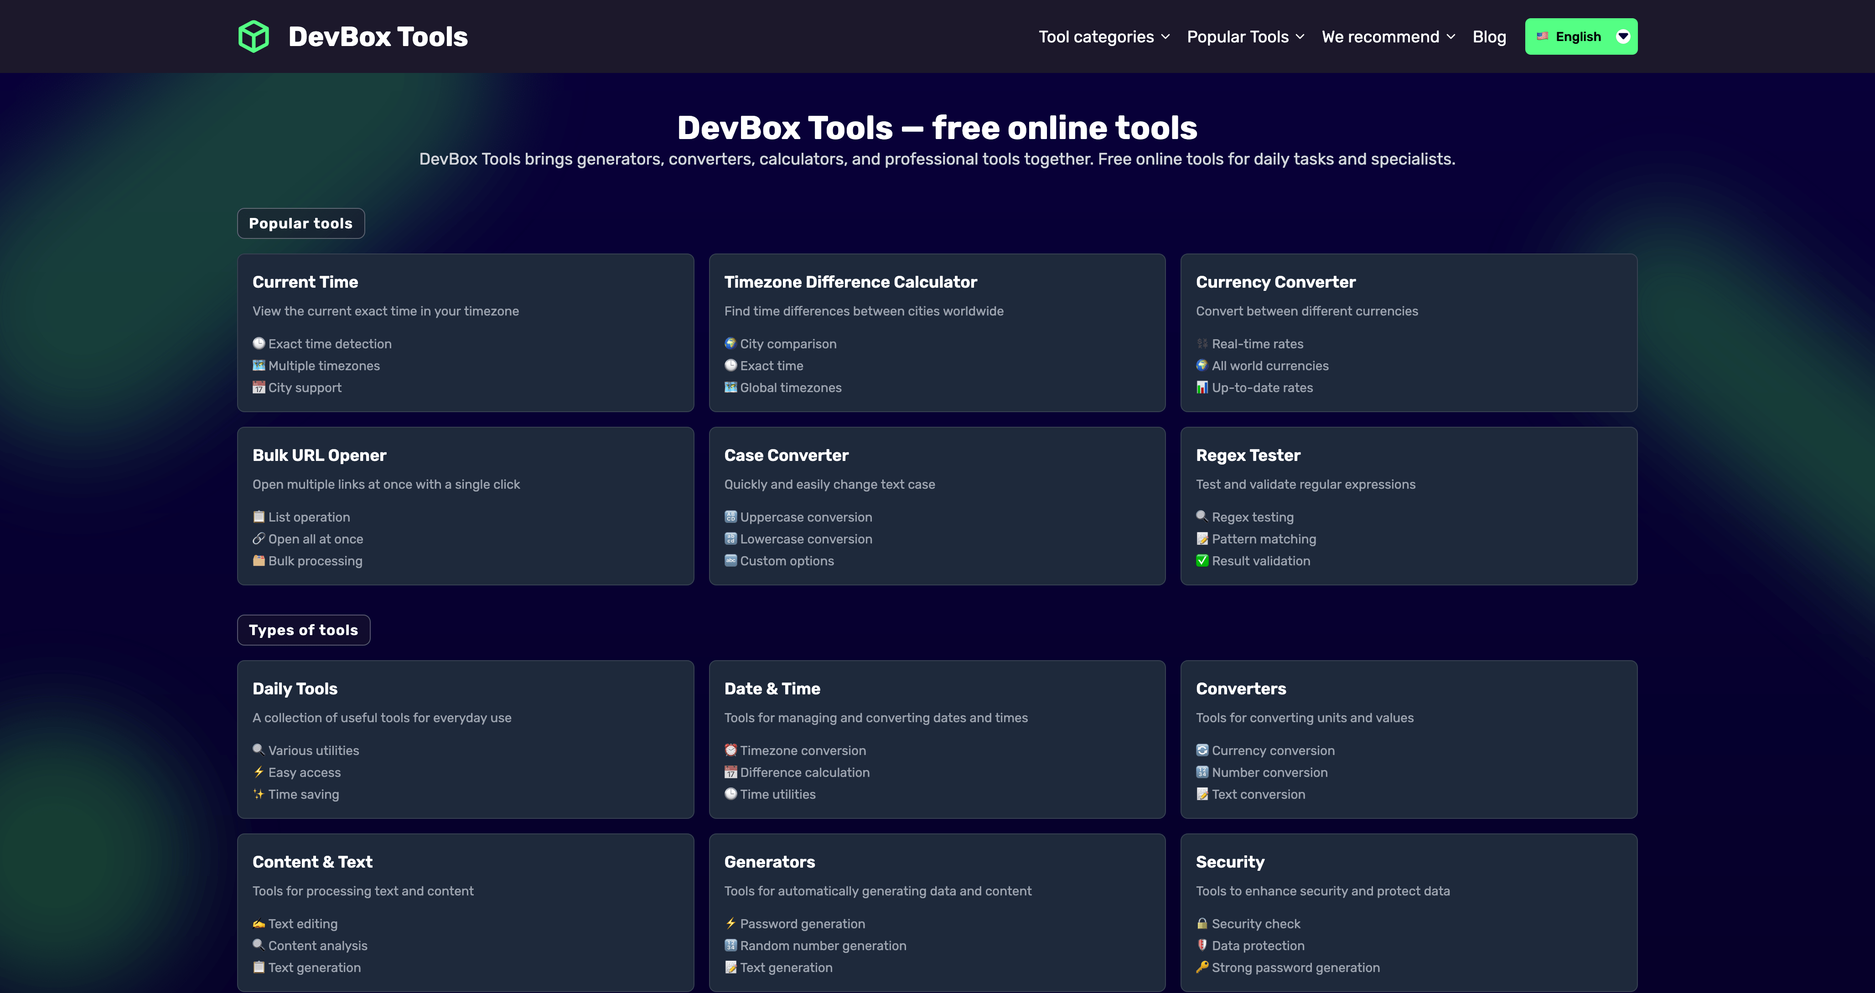Open the Currency Converter tool card
Image resolution: width=1875 pixels, height=993 pixels.
tap(1275, 282)
